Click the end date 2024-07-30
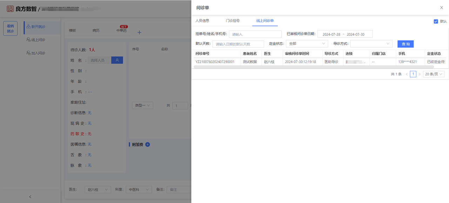This screenshot has height=203, width=449. [356, 34]
